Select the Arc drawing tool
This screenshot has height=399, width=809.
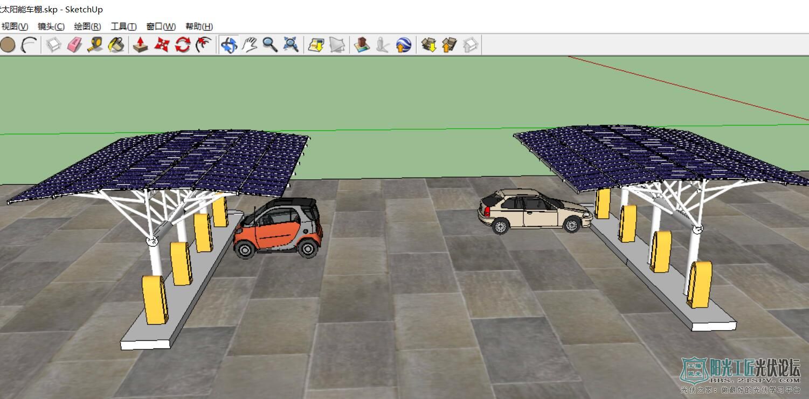pos(28,45)
